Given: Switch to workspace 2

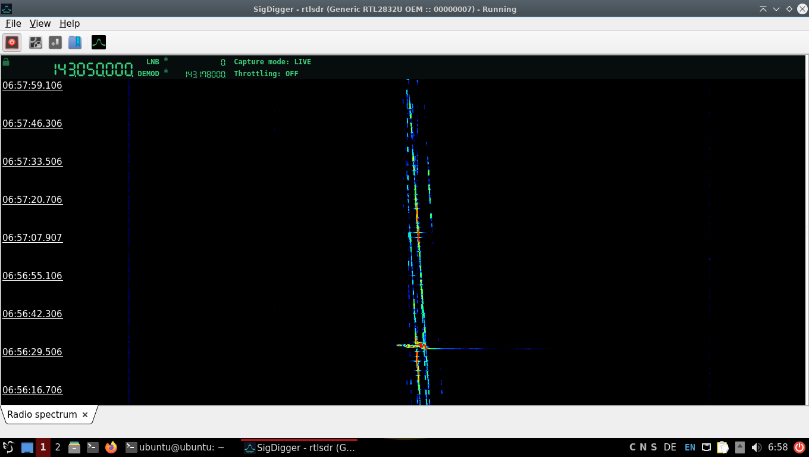Looking at the screenshot, I should pyautogui.click(x=58, y=447).
